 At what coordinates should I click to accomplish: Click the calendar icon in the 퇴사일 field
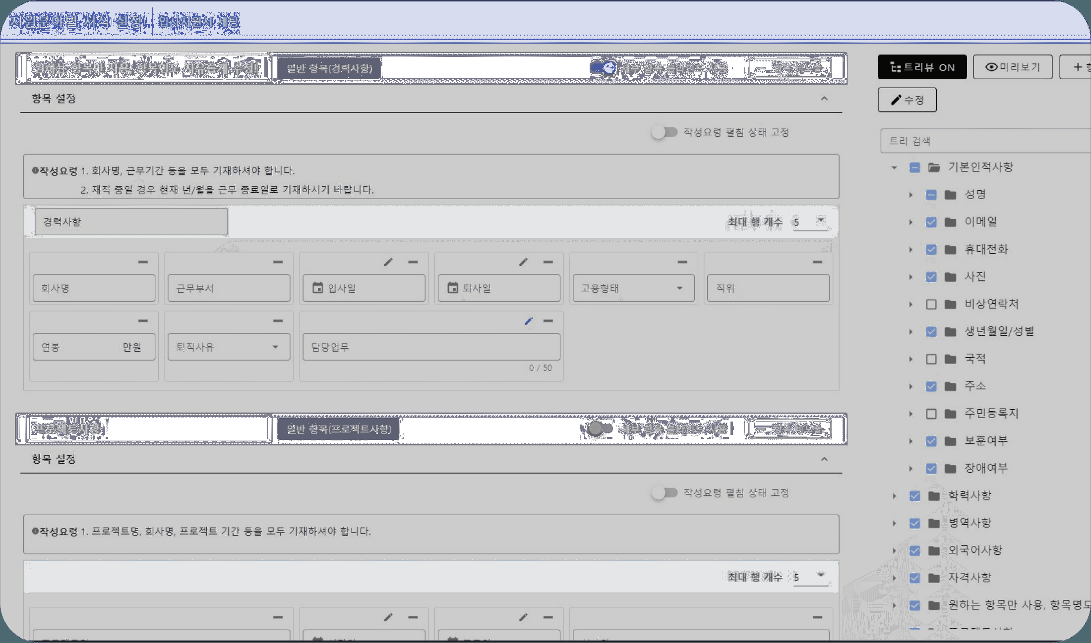coord(452,288)
